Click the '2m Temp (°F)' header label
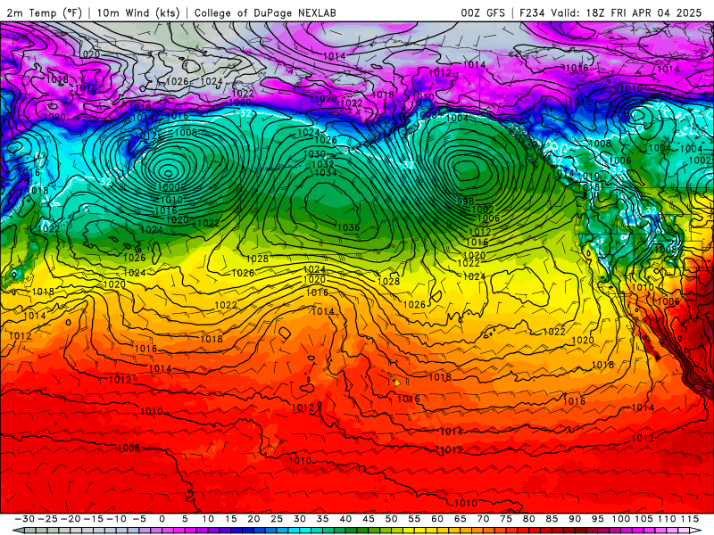Screen dimensions: 714x535 click(x=44, y=12)
